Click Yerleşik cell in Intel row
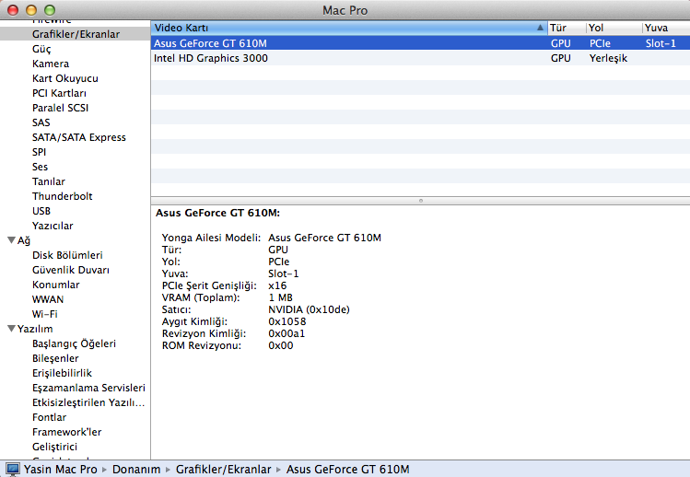690x477 pixels. pyautogui.click(x=608, y=58)
